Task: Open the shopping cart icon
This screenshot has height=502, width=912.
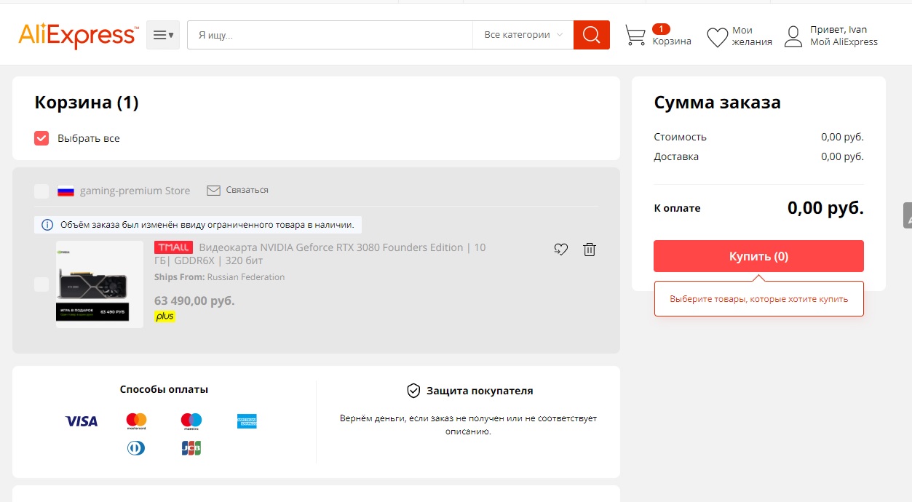Action: pos(635,36)
